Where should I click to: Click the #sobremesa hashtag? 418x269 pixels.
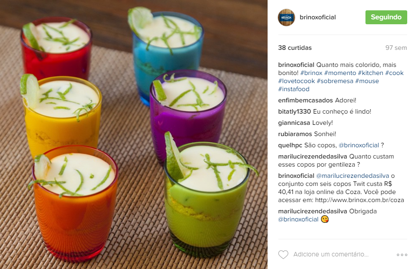pyautogui.click(x=335, y=81)
